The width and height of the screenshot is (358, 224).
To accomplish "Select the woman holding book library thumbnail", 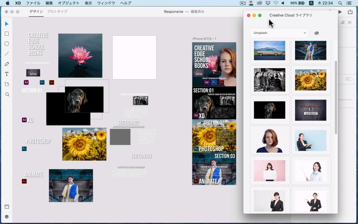I will pyautogui.click(x=311, y=140).
